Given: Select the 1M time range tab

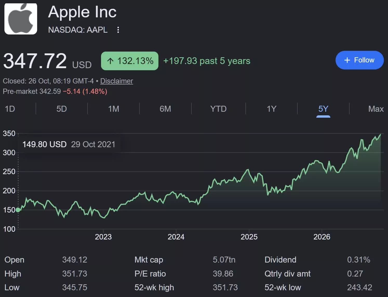Looking at the screenshot, I should pos(113,109).
